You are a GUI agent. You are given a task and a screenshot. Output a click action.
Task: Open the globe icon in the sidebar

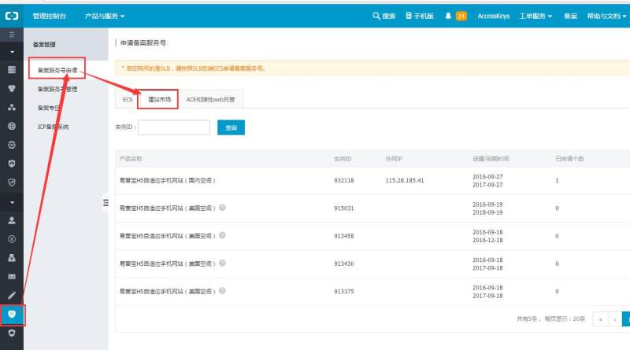tap(11, 126)
